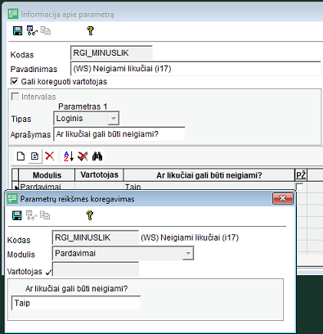Click the Vartotojas column header
Image resolution: width=323 pixels, height=334 pixels.
(x=100, y=175)
